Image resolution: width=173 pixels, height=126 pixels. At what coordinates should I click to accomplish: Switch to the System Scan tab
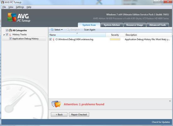89,25
